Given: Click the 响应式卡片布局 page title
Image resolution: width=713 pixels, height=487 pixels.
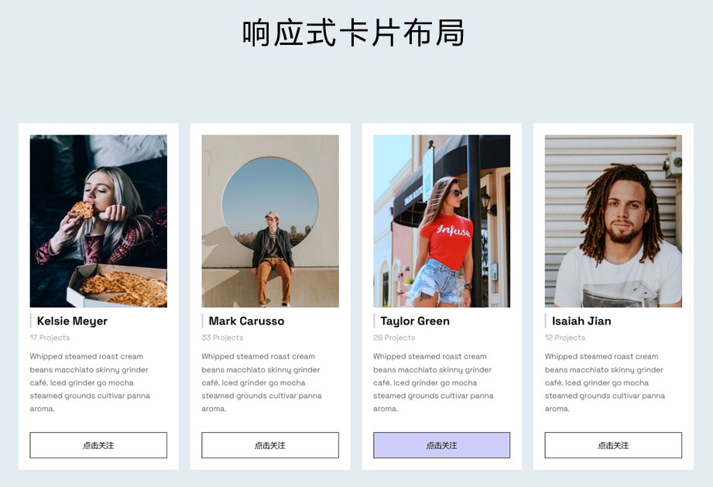Looking at the screenshot, I should (353, 33).
